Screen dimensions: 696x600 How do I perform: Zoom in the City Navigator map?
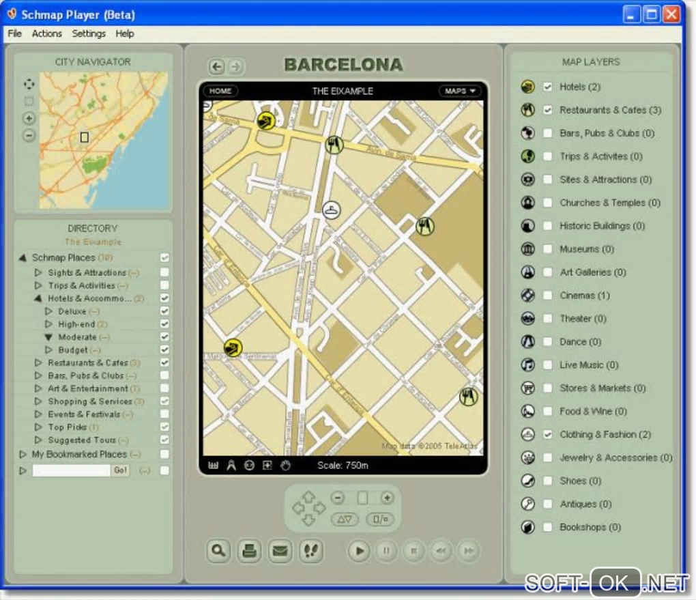(x=29, y=118)
